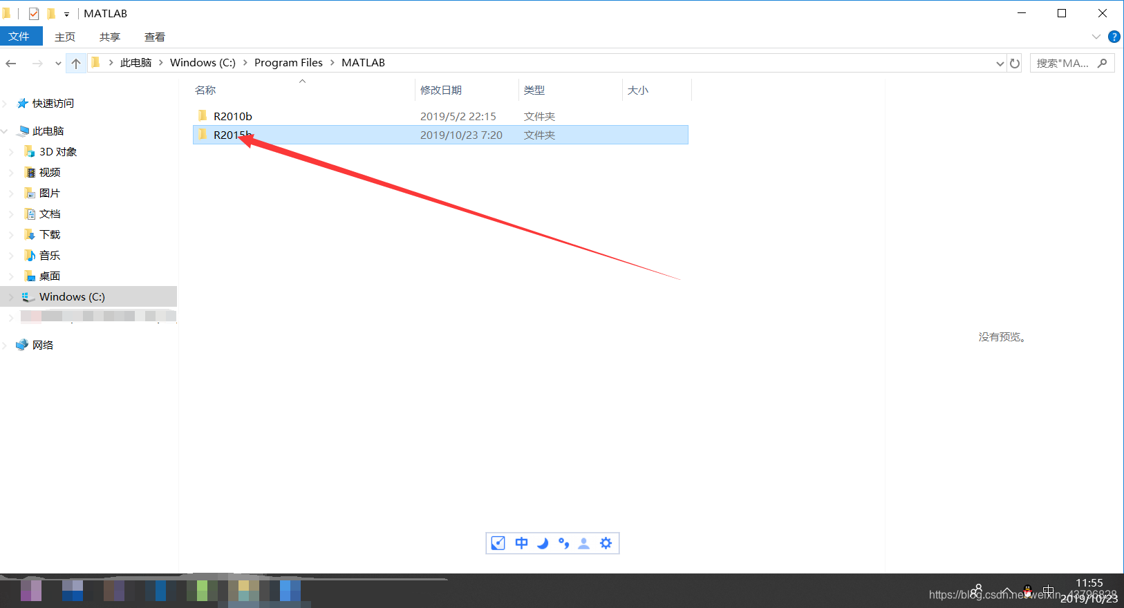Switch to the 共享 ribbon tab
The image size is (1124, 608).
click(110, 37)
